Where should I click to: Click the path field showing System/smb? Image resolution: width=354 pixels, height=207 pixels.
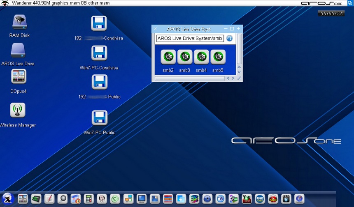pyautogui.click(x=190, y=39)
